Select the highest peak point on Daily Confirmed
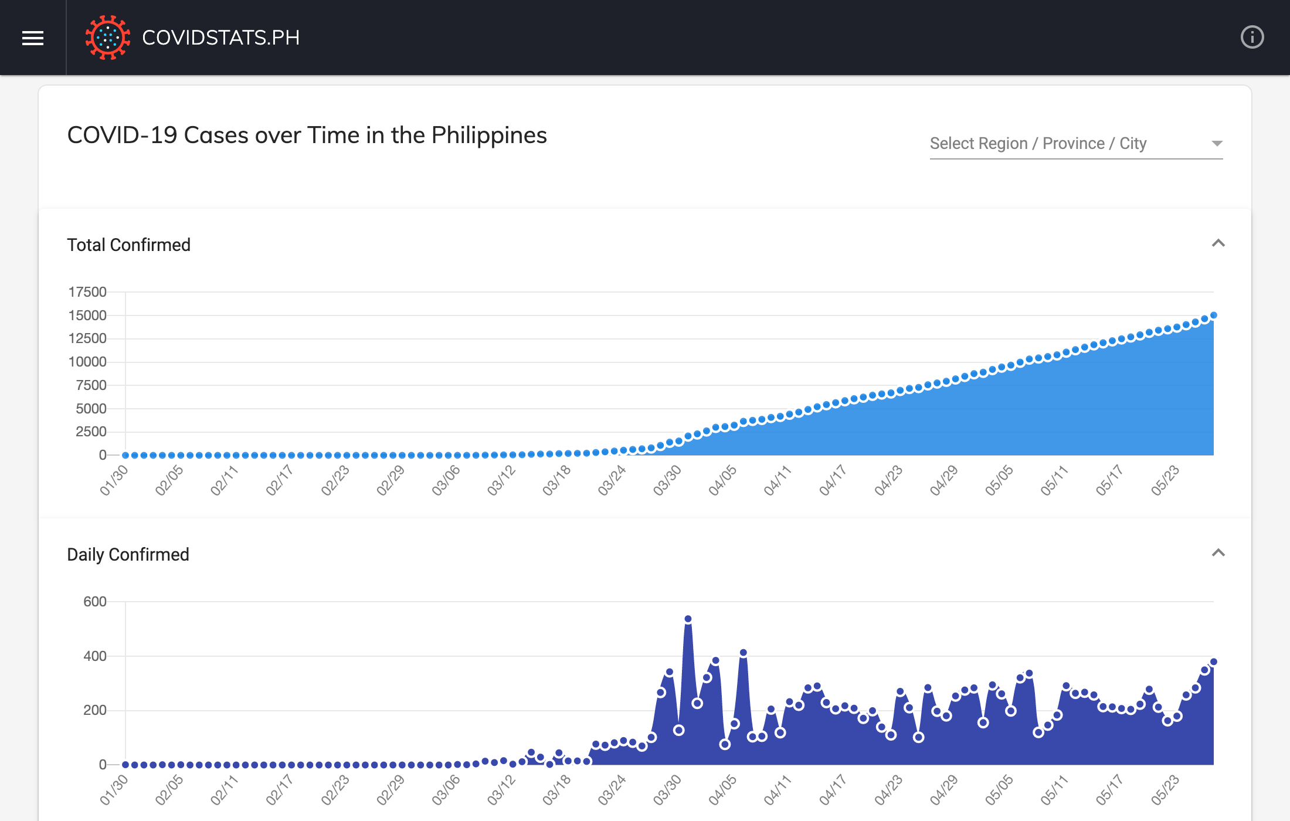The image size is (1290, 821). (x=688, y=619)
